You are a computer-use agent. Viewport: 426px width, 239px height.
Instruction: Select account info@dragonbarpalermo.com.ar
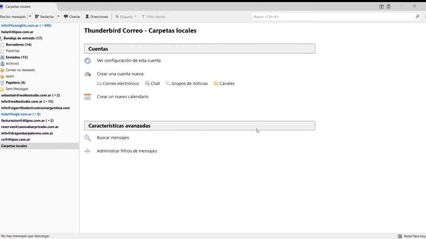pyautogui.click(x=27, y=133)
